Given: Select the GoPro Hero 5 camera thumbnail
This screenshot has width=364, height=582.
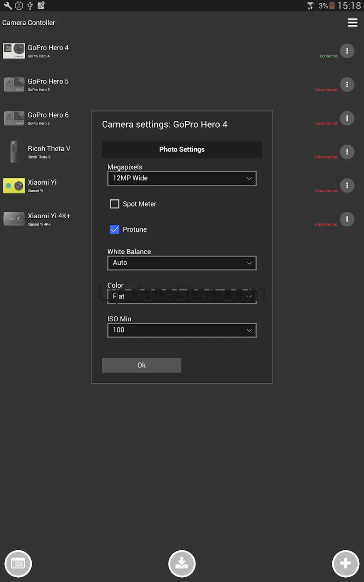Looking at the screenshot, I should click(x=14, y=84).
